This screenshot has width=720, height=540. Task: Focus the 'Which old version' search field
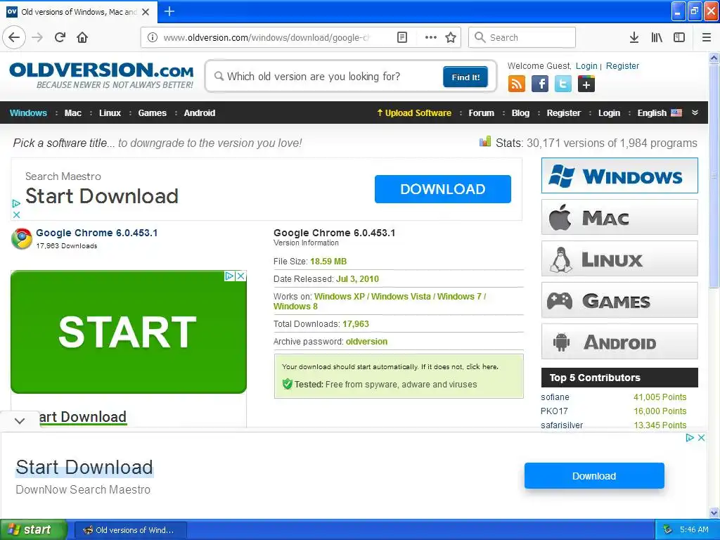click(328, 76)
